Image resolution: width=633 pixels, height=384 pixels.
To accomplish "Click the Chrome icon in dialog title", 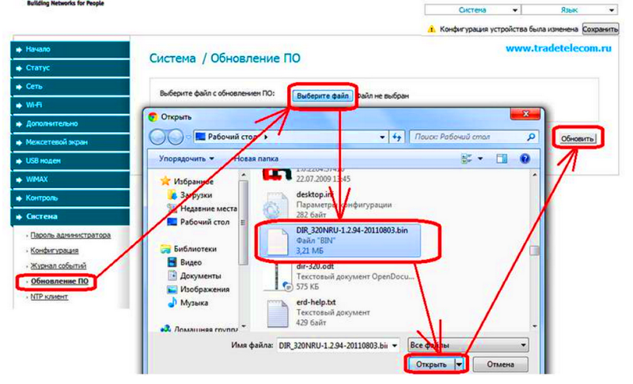I will pos(153,117).
